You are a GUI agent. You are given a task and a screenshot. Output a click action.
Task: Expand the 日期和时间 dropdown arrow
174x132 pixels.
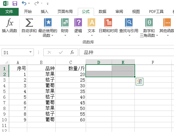click(x=109, y=36)
